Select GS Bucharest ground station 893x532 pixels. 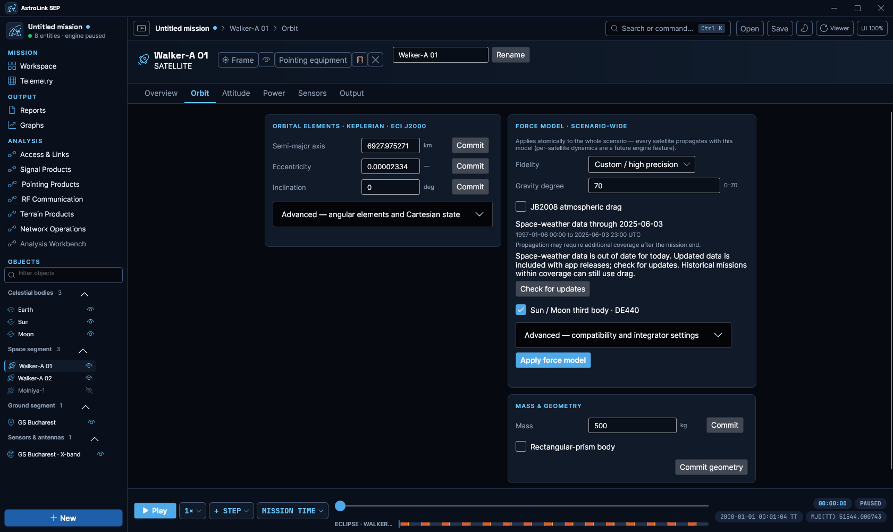pyautogui.click(x=37, y=422)
